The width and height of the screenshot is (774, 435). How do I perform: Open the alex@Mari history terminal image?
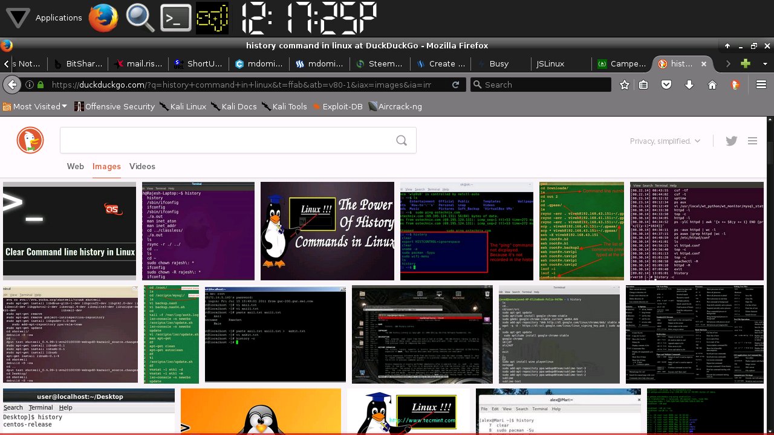click(x=559, y=411)
